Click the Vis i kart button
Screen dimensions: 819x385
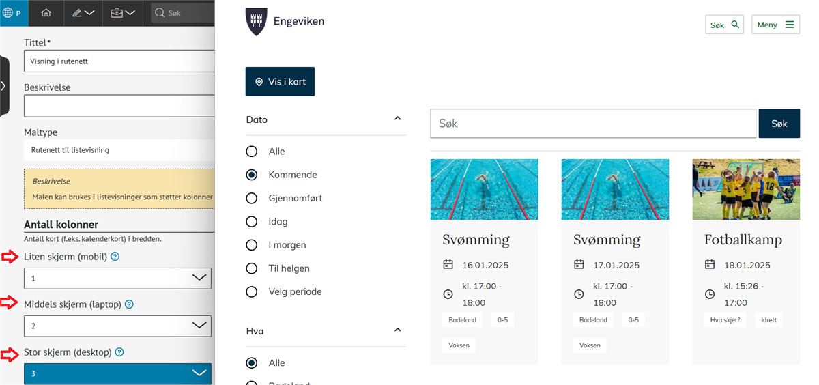pyautogui.click(x=280, y=81)
